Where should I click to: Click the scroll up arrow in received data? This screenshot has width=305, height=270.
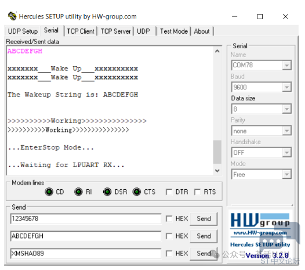(217, 51)
